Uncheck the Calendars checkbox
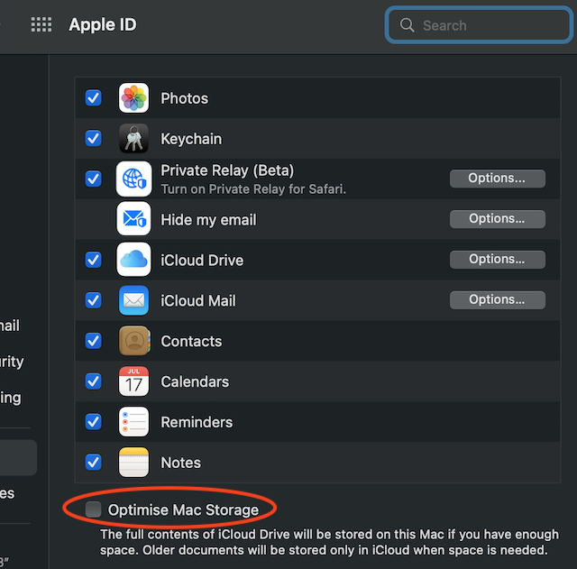Image resolution: width=577 pixels, height=569 pixels. point(94,381)
